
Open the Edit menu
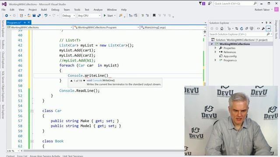pos(12,10)
